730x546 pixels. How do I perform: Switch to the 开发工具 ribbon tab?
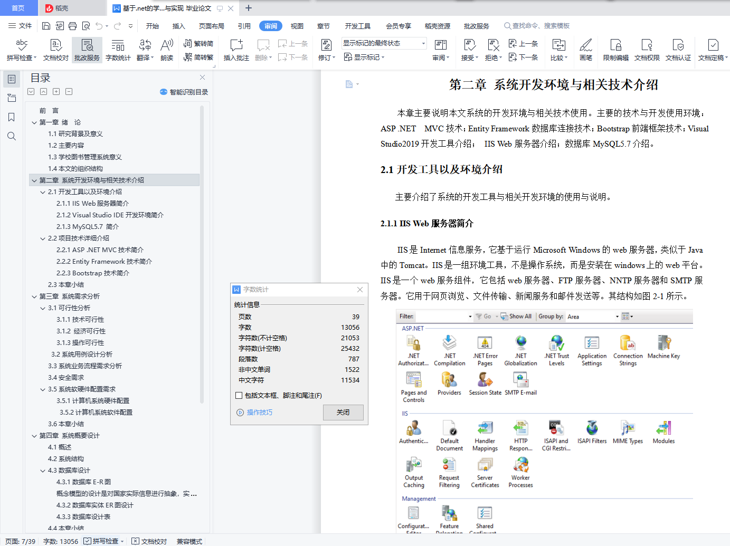tap(358, 26)
